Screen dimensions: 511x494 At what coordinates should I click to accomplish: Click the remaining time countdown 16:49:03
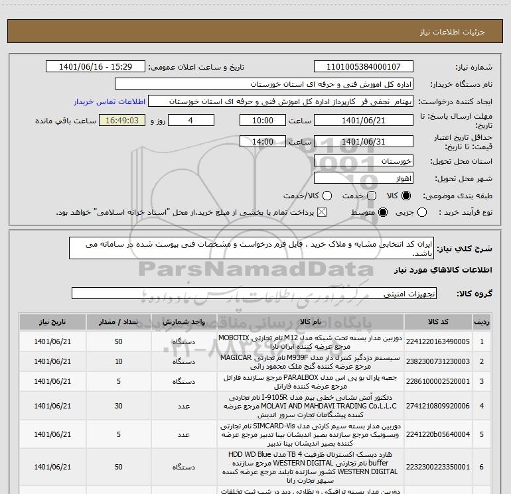click(x=122, y=120)
